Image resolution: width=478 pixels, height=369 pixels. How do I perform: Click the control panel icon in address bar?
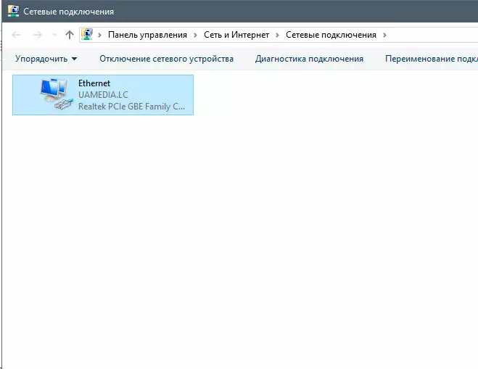tap(88, 35)
